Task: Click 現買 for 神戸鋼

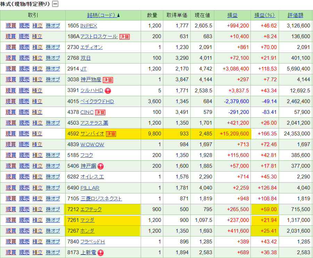Action: 11,166
